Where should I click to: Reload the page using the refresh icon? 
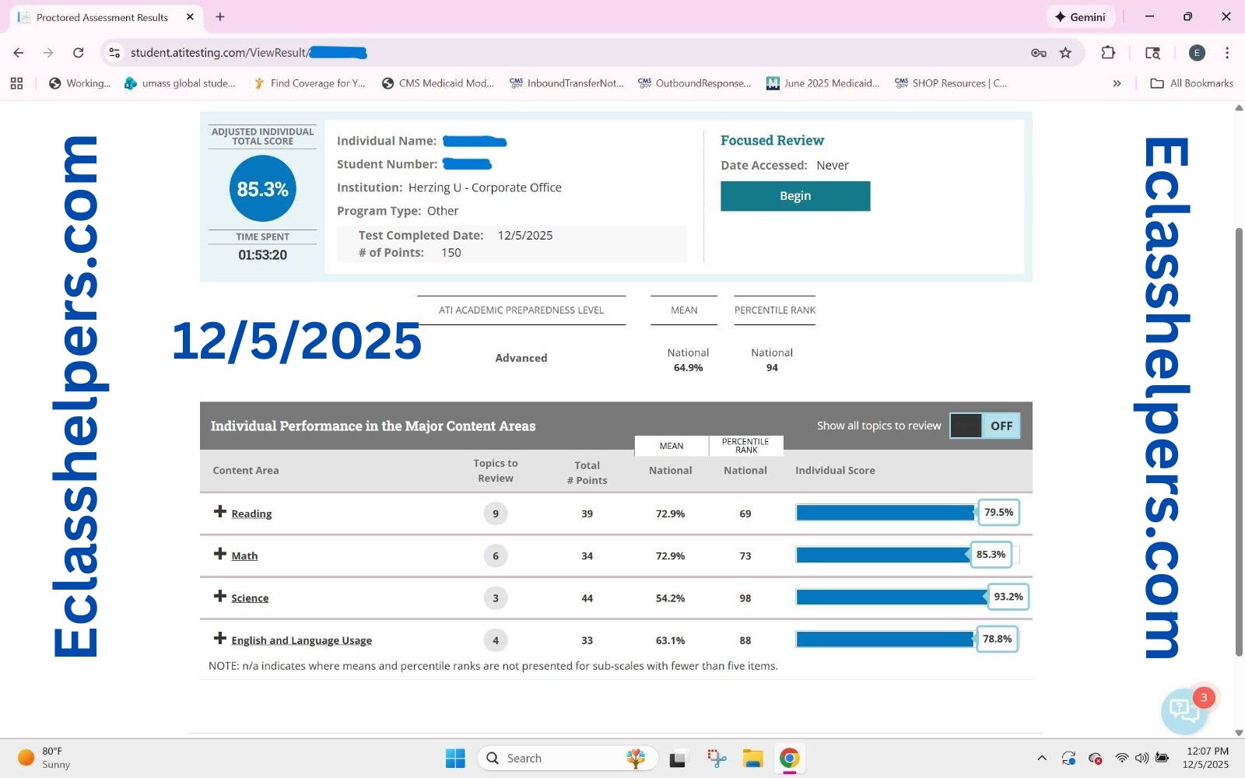[x=78, y=53]
